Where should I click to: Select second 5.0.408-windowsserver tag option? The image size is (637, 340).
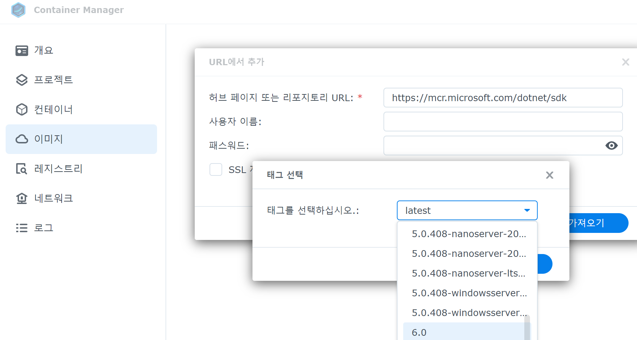pos(467,313)
